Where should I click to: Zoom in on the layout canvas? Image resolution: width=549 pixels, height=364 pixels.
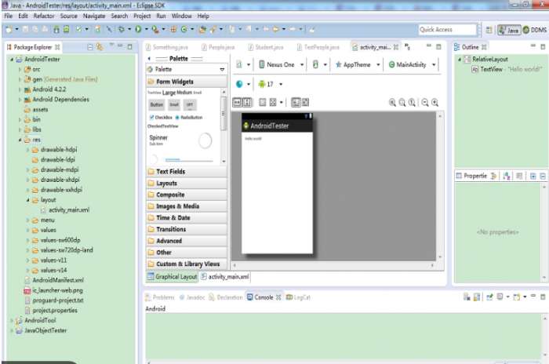[434, 102]
